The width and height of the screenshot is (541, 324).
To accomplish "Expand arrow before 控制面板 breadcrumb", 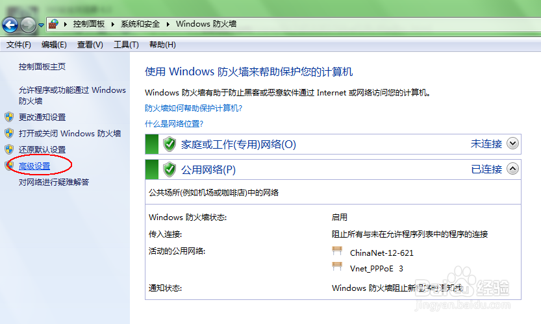I will tap(65, 24).
